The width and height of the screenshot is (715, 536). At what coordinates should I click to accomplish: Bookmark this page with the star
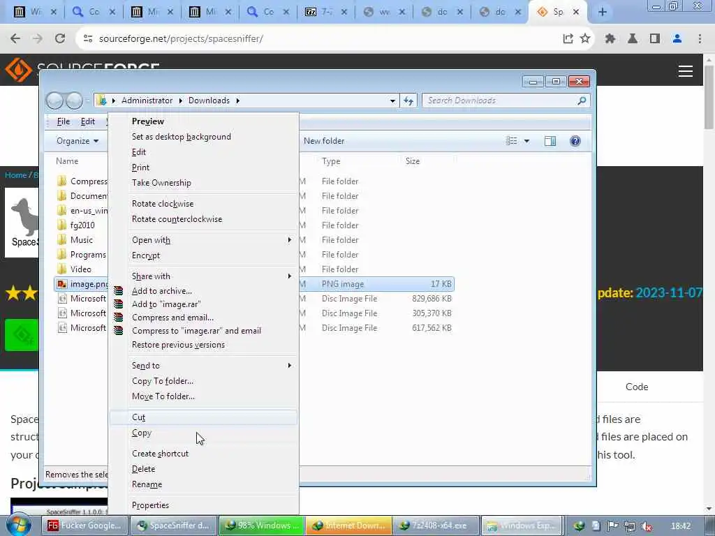pos(585,39)
